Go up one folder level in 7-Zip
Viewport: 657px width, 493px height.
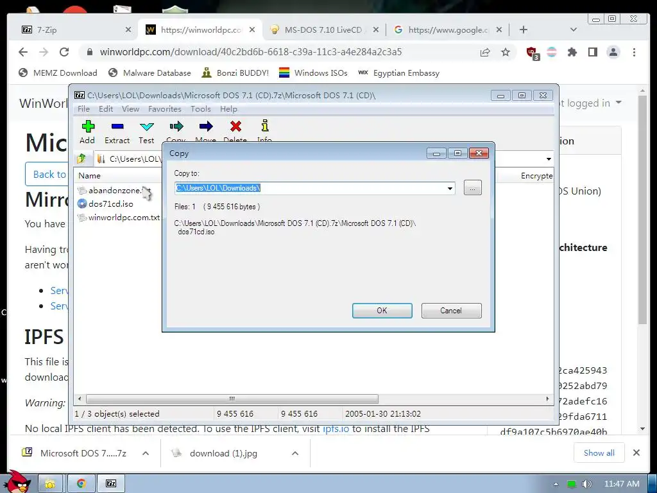click(x=81, y=159)
